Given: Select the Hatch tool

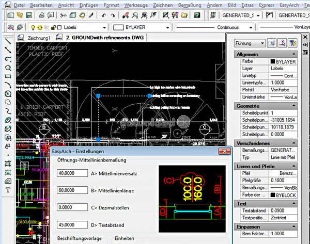Looking at the screenshot, I should click(x=8, y=164).
